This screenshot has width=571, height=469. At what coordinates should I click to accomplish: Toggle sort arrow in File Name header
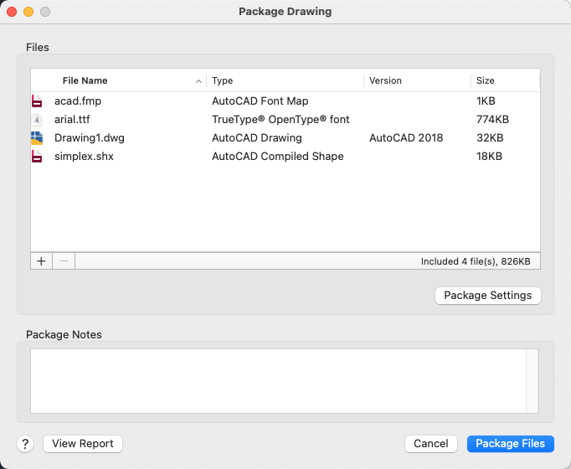198,81
